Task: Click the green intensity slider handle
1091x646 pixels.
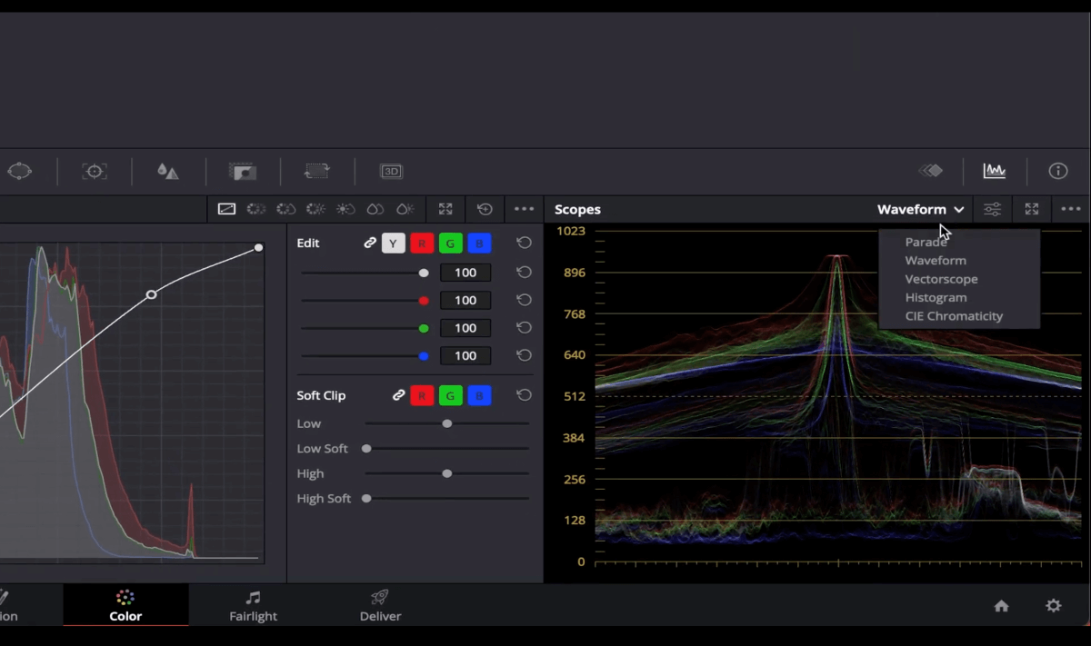Action: (x=424, y=328)
